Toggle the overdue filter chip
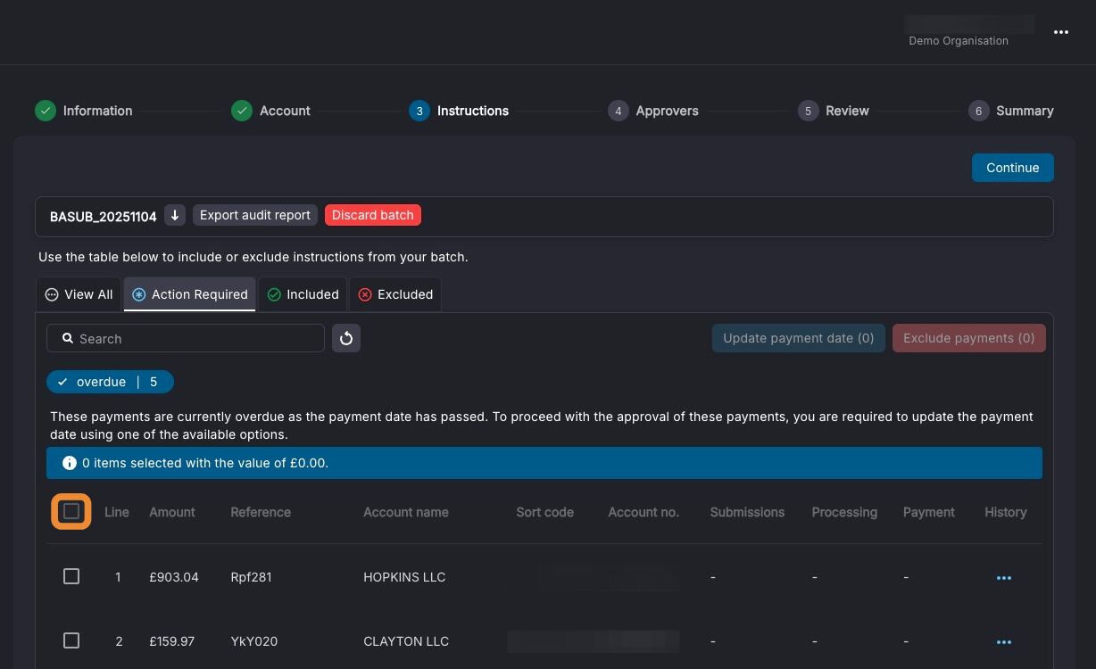 (110, 382)
